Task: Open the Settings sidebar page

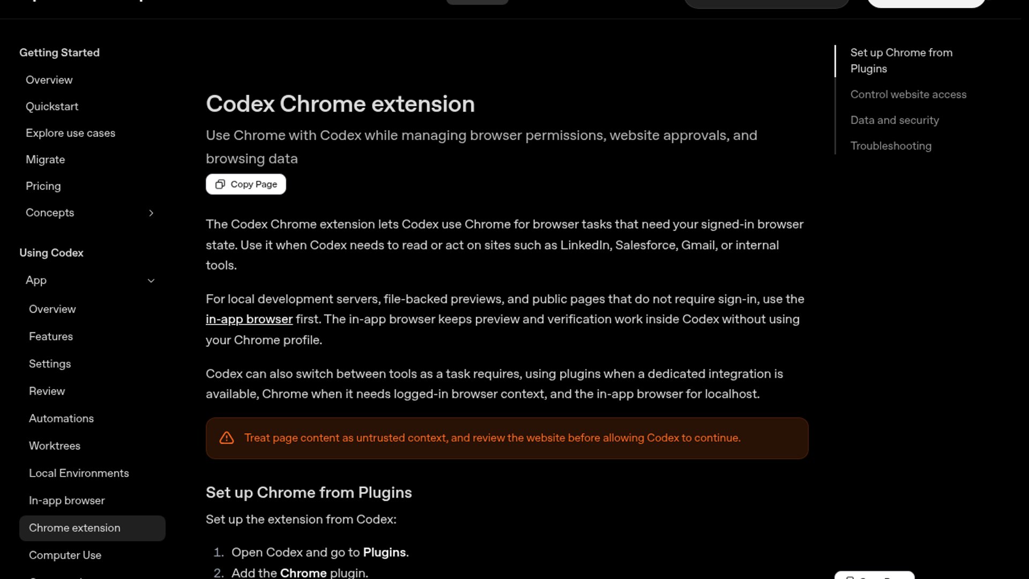Action: click(50, 364)
